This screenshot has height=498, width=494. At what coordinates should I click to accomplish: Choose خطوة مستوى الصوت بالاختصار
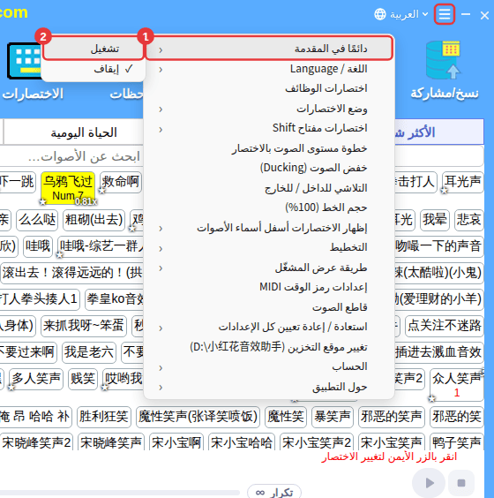(269, 148)
